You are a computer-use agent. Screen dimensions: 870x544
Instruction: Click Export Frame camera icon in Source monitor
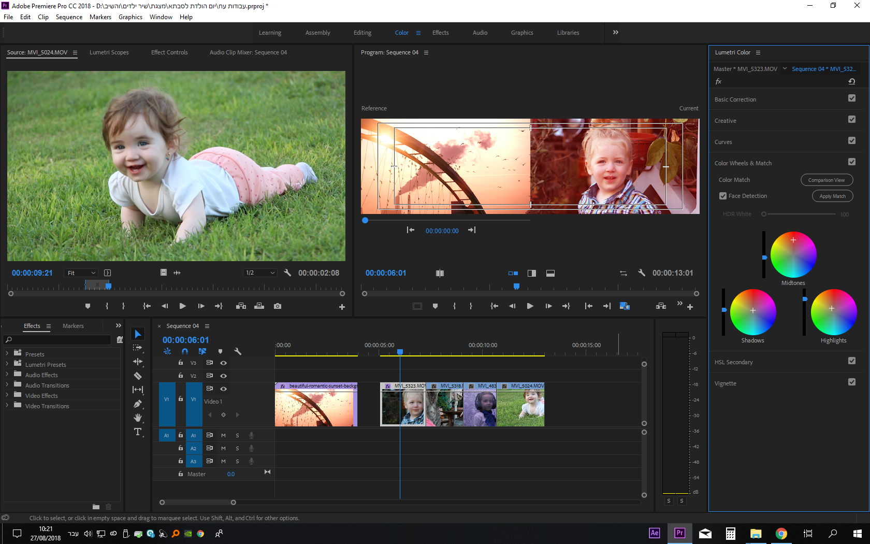coord(278,306)
